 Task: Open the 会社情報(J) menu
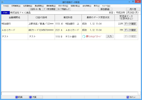(87, 6)
